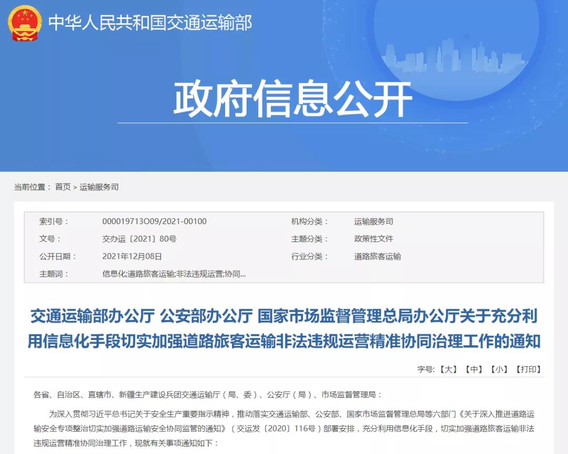Click the blue bold notice title
This screenshot has width=568, height=454.
(284, 329)
